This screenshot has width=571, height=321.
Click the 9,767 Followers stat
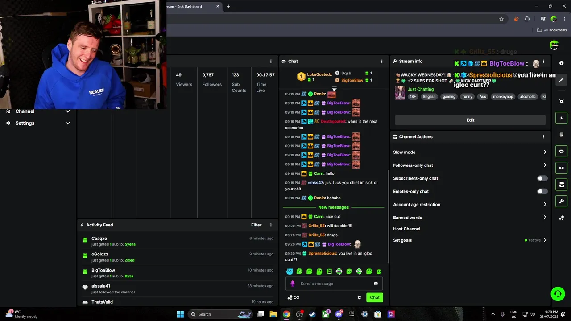pyautogui.click(x=211, y=79)
